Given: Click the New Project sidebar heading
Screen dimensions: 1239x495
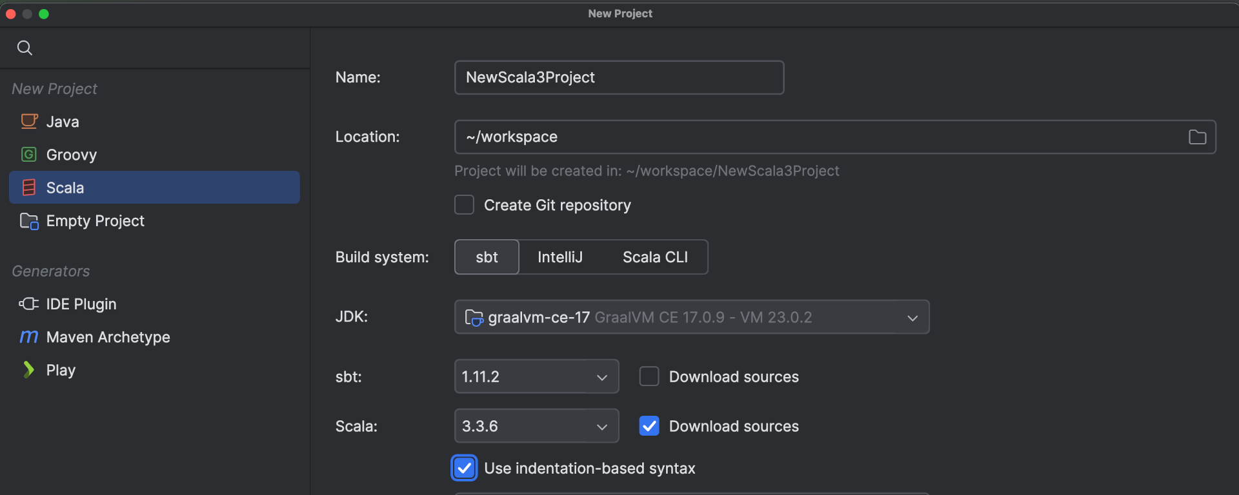Looking at the screenshot, I should click(x=54, y=89).
